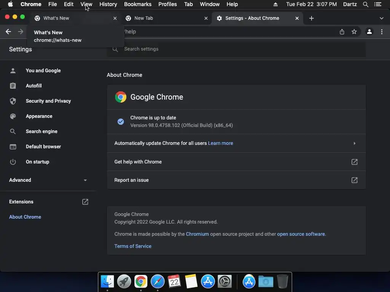Open the Autofill section
The width and height of the screenshot is (390, 292).
34,86
